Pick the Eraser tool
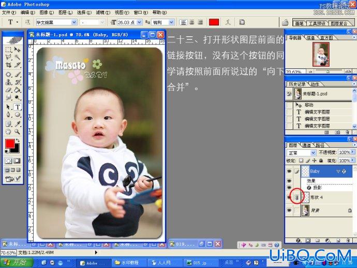The image size is (357, 268). click(8, 90)
